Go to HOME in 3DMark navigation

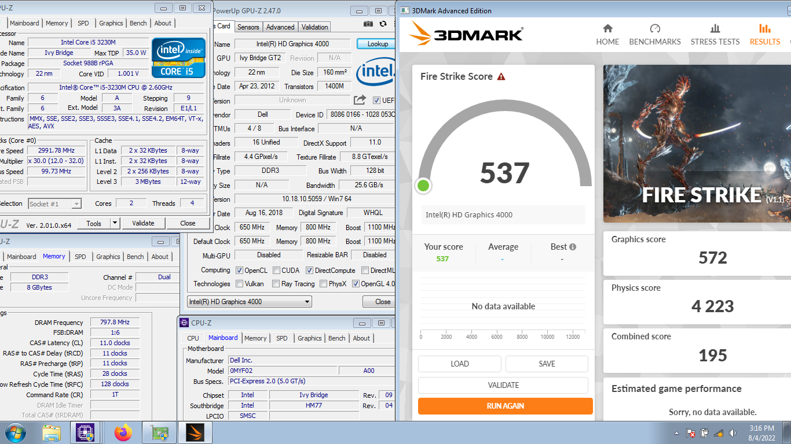607,35
